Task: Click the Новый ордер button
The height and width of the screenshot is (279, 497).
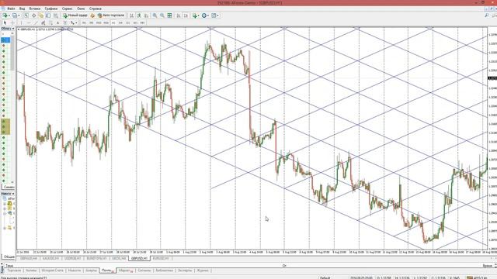Action: pyautogui.click(x=75, y=15)
